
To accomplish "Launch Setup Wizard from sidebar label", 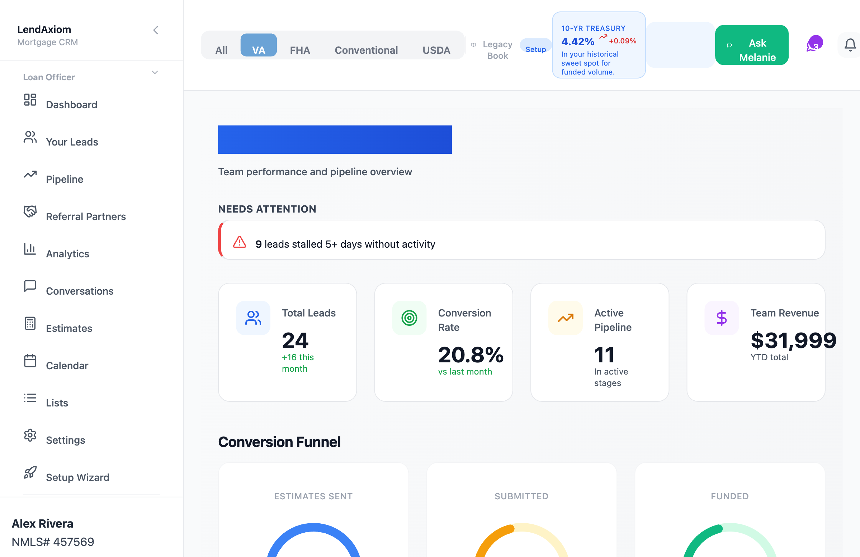I will pyautogui.click(x=77, y=477).
